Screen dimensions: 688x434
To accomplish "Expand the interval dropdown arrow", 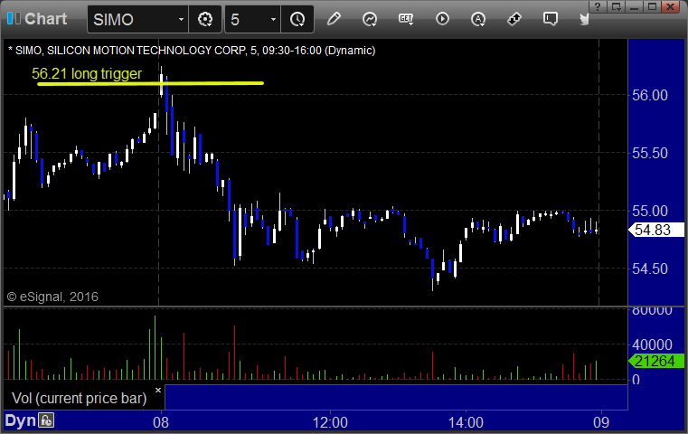I will point(273,19).
